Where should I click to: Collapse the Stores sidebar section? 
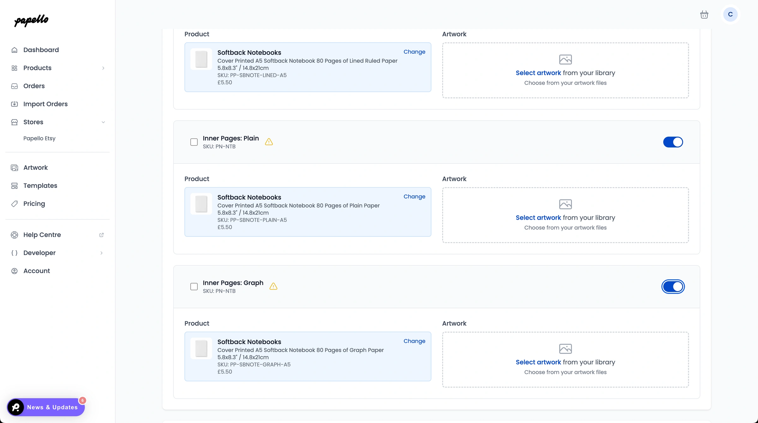coord(103,122)
